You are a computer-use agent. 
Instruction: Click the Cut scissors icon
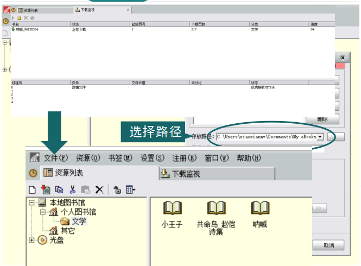coord(72,189)
